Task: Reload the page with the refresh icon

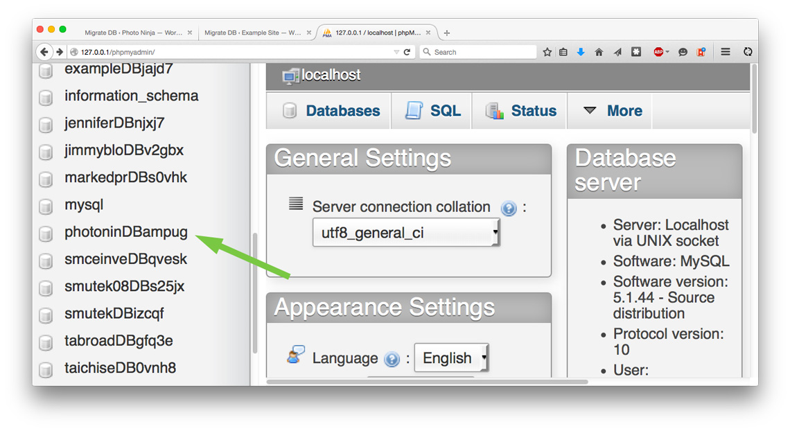Action: pyautogui.click(x=407, y=51)
